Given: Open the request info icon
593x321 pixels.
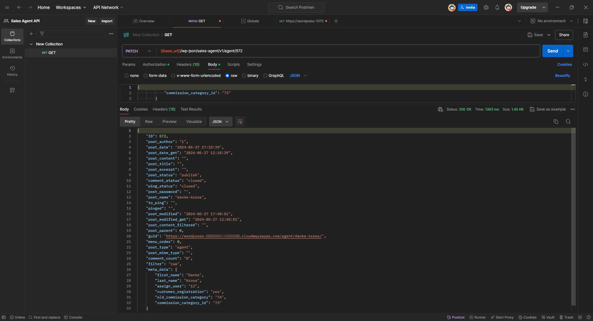Looking at the screenshot, I should click(x=586, y=94).
